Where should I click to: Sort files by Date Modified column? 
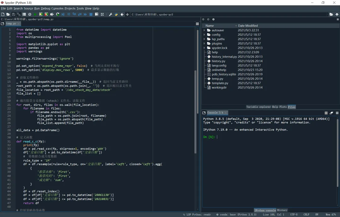(248, 26)
